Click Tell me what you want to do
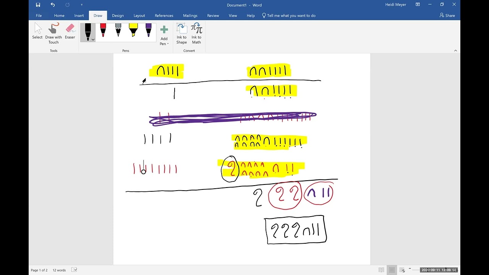The image size is (489, 275). coord(291,16)
